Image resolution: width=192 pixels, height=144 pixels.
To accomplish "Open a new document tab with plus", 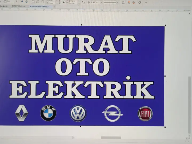I will pos(54,7).
